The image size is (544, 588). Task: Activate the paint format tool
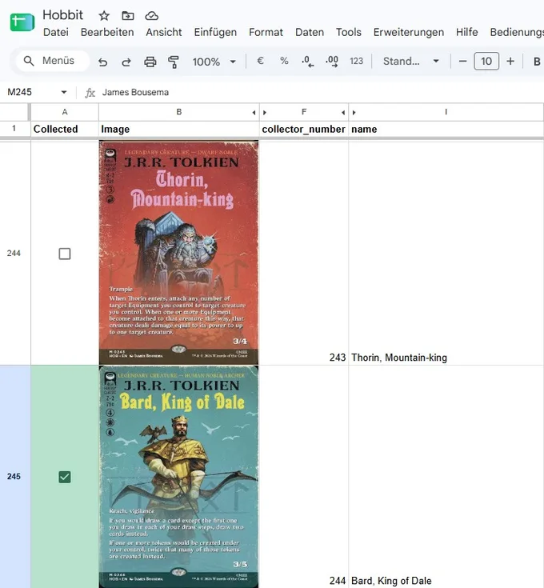click(174, 62)
